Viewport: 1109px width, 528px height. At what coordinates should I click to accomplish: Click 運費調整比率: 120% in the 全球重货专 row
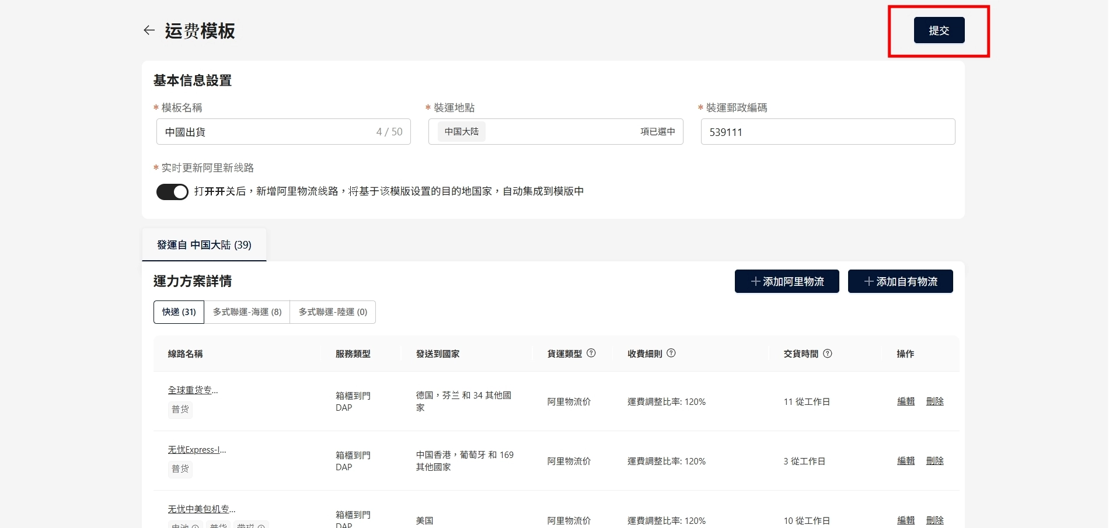coord(667,402)
